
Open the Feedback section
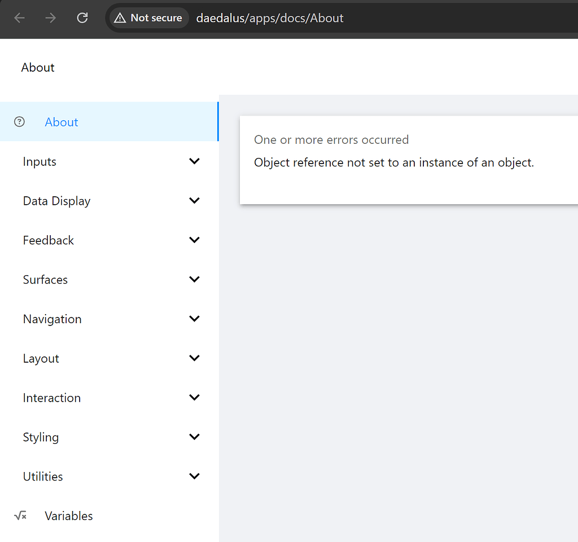click(194, 240)
